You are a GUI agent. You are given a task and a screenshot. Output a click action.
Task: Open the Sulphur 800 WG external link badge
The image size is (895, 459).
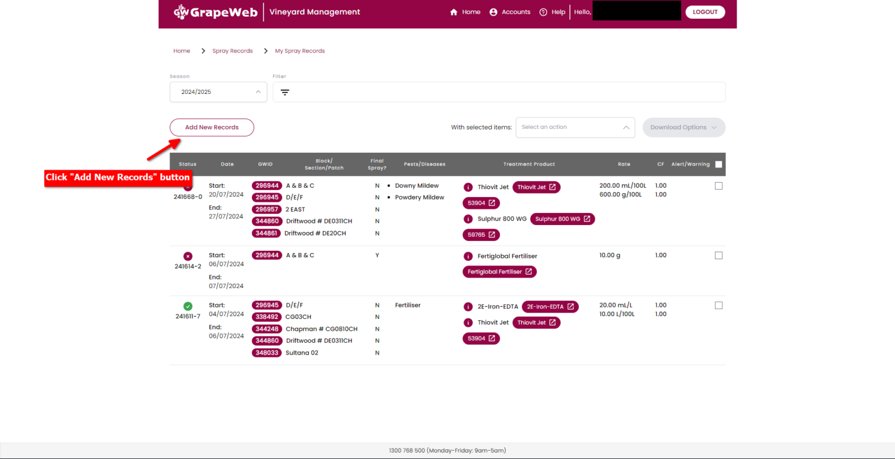click(x=562, y=219)
